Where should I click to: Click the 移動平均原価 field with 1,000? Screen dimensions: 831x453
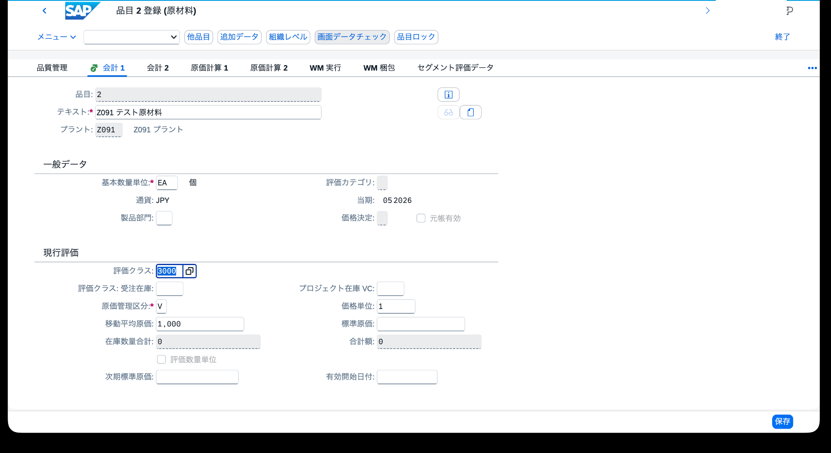(200, 324)
